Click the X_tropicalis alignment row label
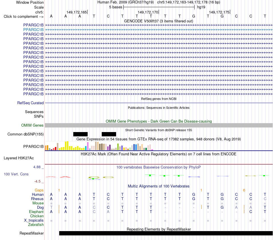Screen dimensions: 273x240 pos(34,220)
